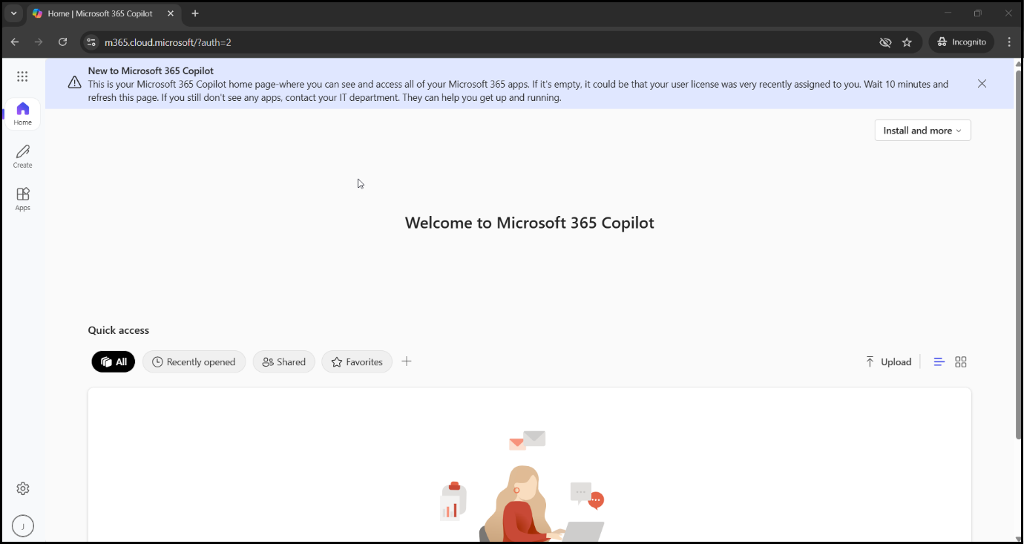Screen dimensions: 1024x544
Task: Switch to list view layout
Action: [939, 362]
